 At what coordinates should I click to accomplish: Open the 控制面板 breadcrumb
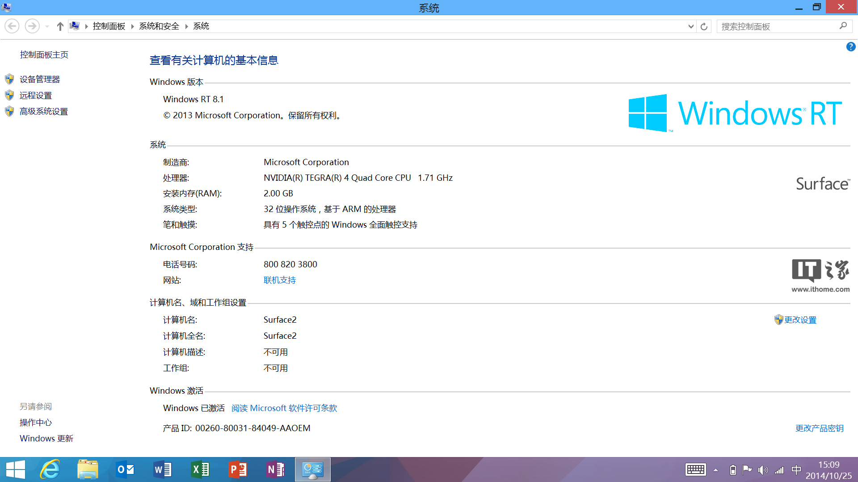pos(109,26)
